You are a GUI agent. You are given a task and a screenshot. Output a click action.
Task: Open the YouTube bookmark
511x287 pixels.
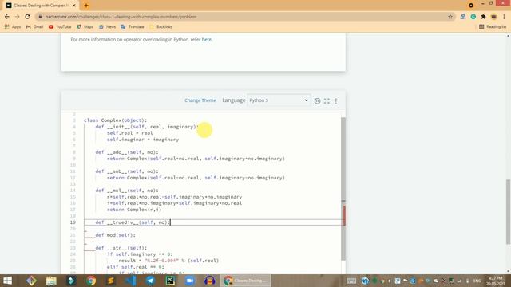pos(60,26)
